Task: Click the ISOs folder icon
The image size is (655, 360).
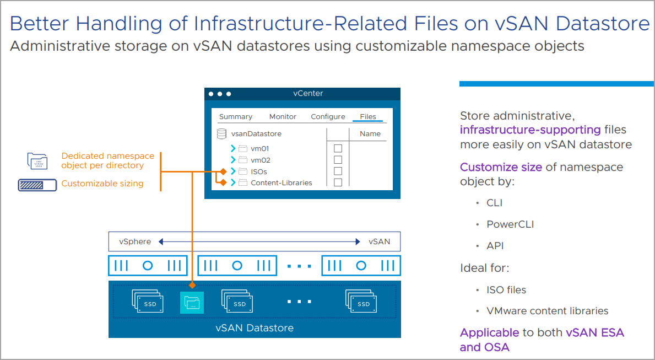Action: [x=243, y=171]
